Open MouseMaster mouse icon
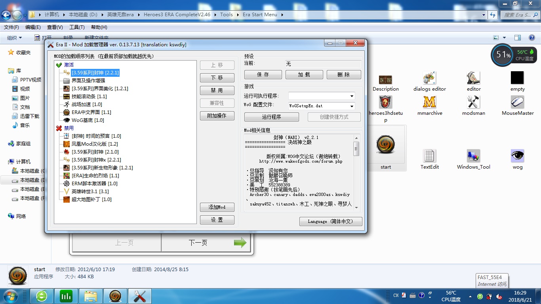Viewport: 541px width, 304px height. 517,102
